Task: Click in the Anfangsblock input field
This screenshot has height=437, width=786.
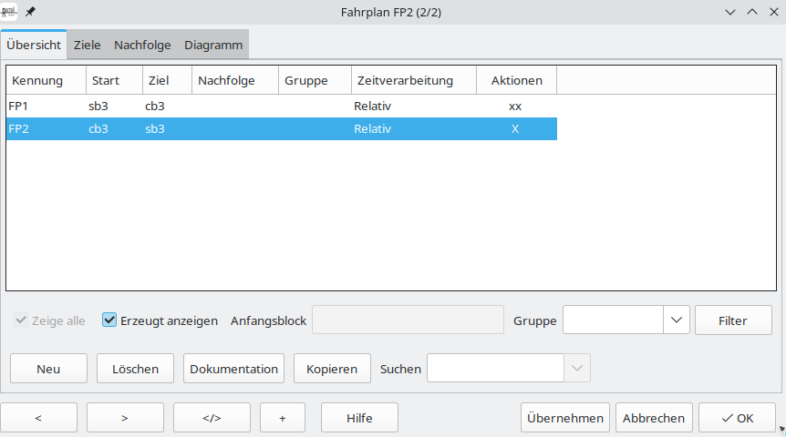Action: pos(408,320)
